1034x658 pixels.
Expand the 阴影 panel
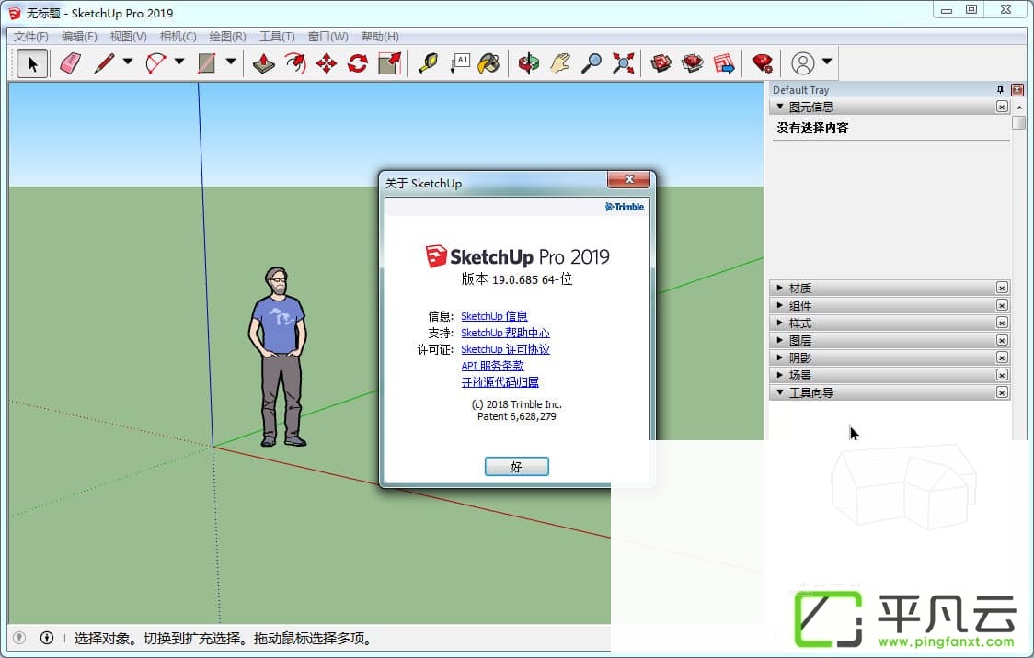tap(780, 357)
